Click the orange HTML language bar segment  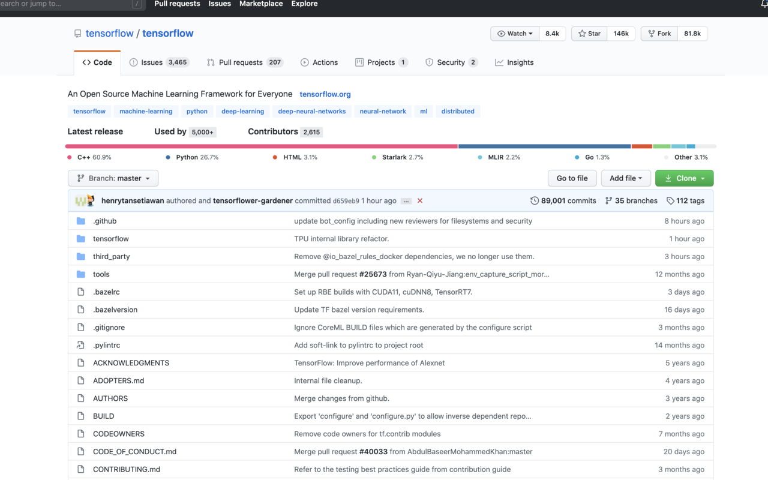642,146
